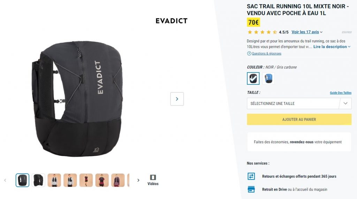Open the Sélectionnez une taille dropdown
Image resolution: width=357 pixels, height=199 pixels.
coord(299,104)
